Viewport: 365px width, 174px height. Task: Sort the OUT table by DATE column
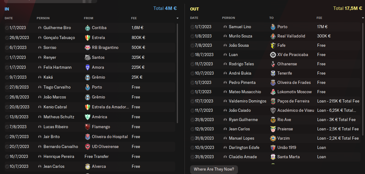tap(194, 18)
